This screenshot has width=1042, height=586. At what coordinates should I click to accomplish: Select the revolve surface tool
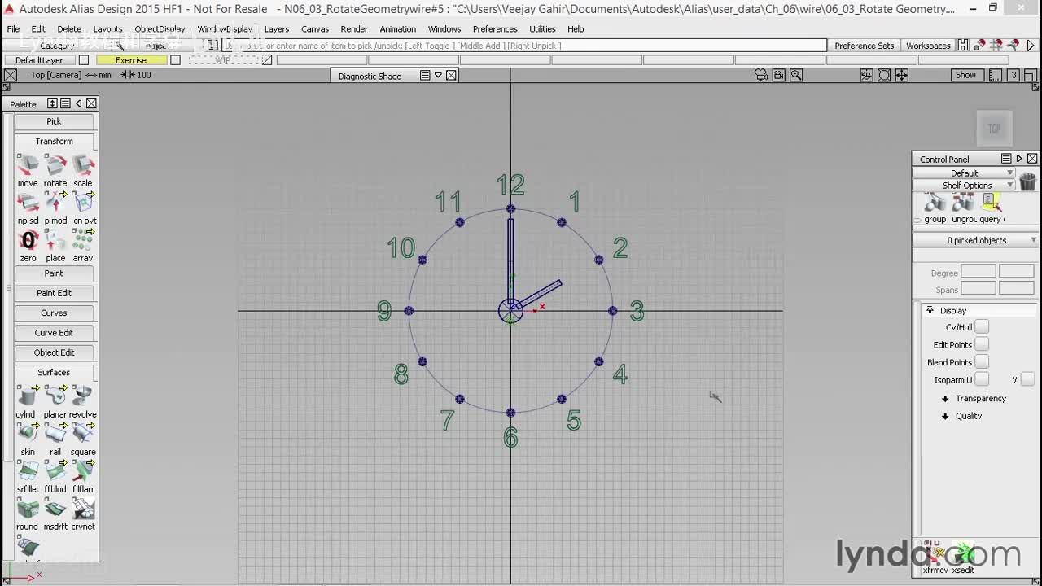point(83,397)
